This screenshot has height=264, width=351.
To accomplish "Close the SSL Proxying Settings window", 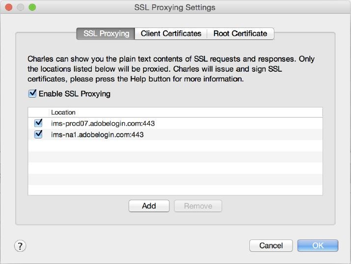I will [10, 8].
